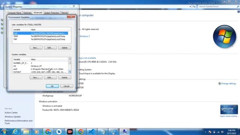
Task: Click Edit under User variables
Action: (x=50, y=48)
